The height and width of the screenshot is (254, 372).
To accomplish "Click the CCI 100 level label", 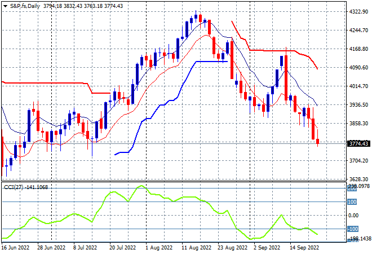I will (352, 202).
